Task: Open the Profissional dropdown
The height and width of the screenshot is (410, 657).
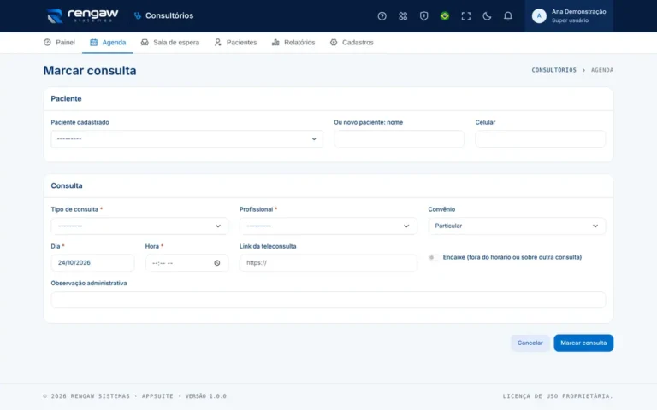Action: (x=328, y=225)
